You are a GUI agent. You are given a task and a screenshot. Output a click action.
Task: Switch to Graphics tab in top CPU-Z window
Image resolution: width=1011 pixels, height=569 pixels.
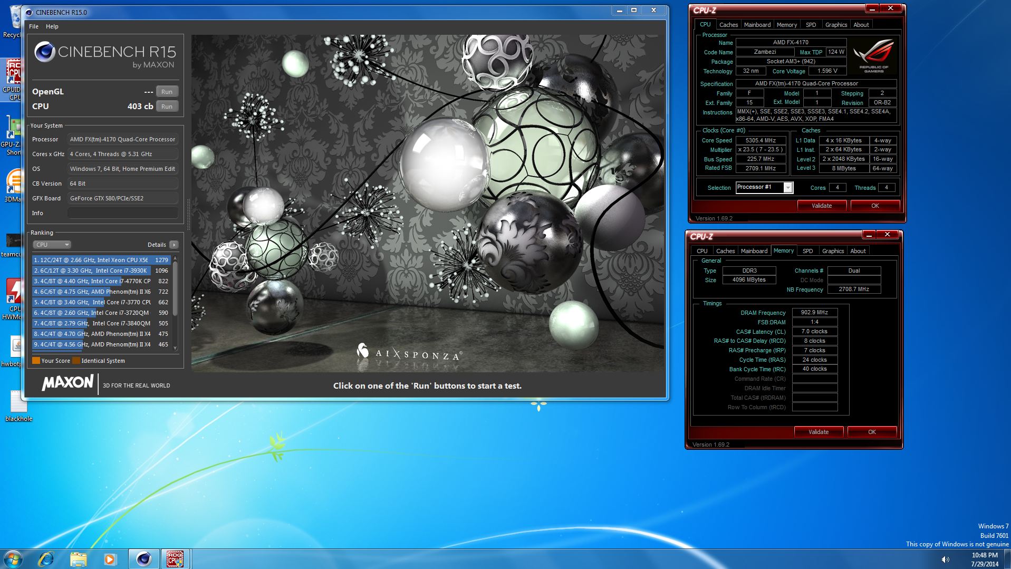tap(836, 25)
